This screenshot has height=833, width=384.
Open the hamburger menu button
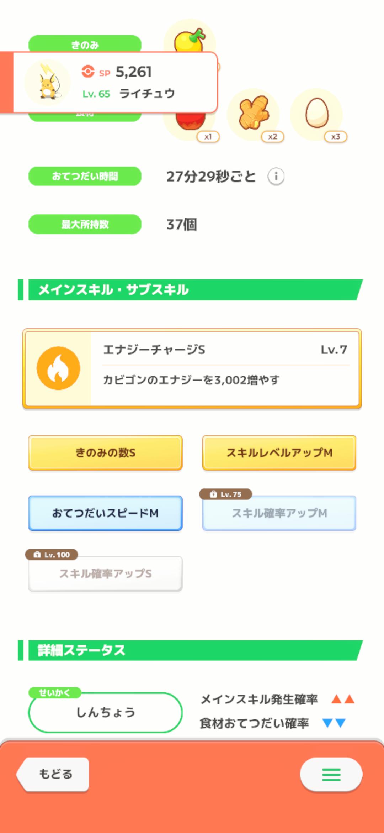tap(331, 775)
